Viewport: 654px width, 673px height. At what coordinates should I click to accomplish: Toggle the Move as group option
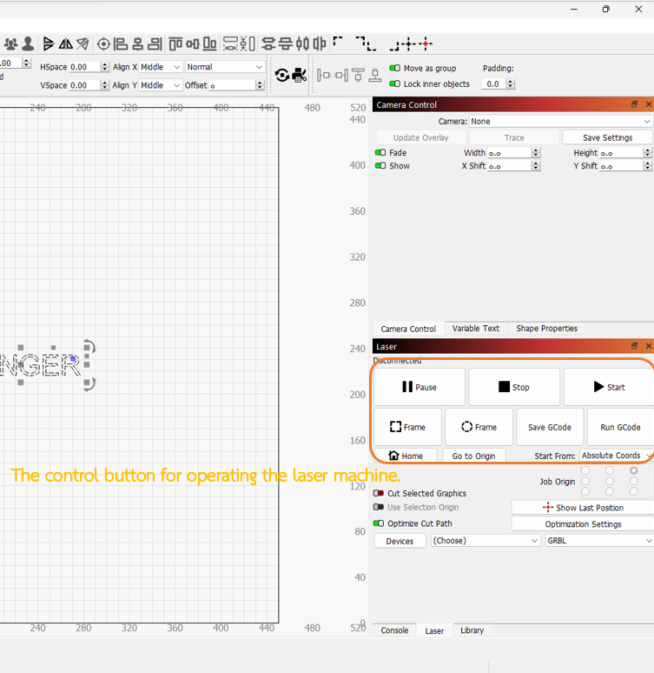pos(395,68)
